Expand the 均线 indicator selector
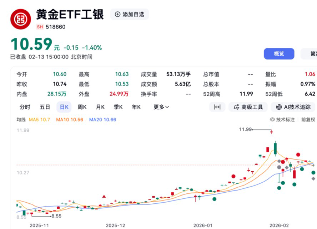Viewport: 317px width, 229px height. click(x=21, y=120)
